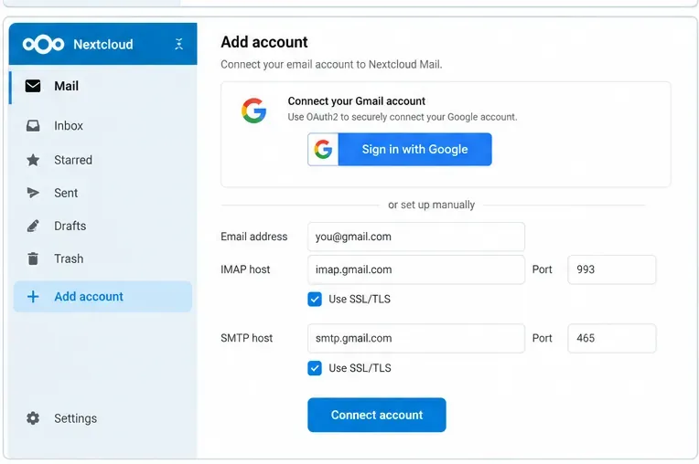Click 'Use OAuth2 to securely connect' description

[403, 117]
